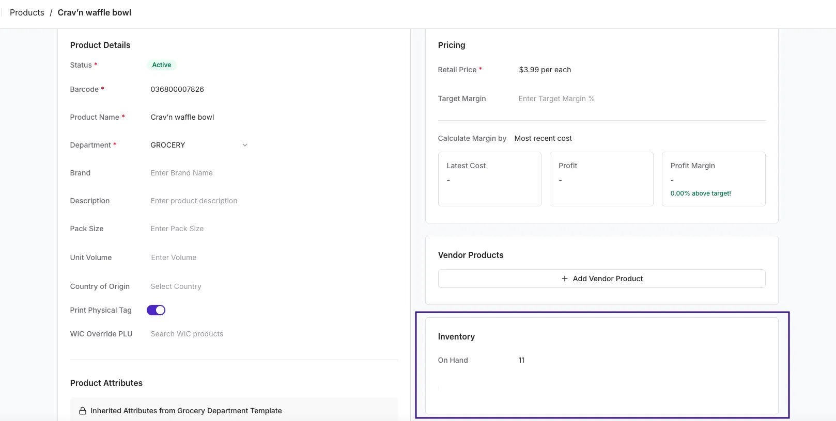Toggle the Print Physical Tag switch

(x=156, y=310)
